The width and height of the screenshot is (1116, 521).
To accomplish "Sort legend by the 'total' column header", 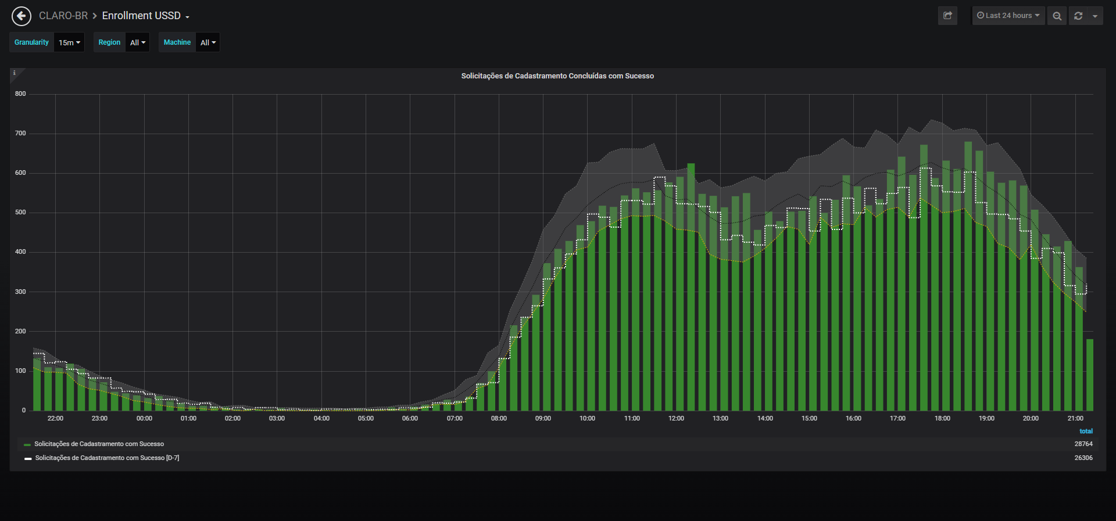I will tap(1086, 431).
